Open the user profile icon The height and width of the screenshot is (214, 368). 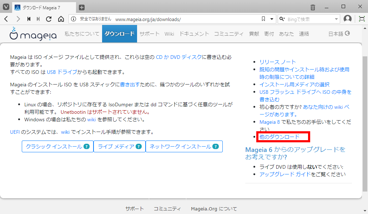pyautogui.click(x=348, y=19)
